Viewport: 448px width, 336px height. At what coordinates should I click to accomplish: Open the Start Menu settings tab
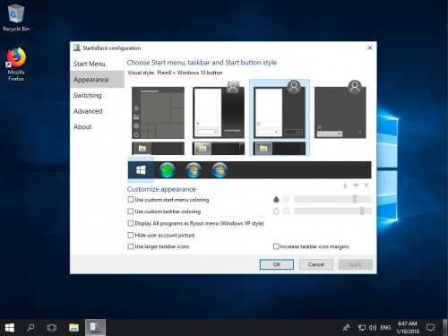90,64
